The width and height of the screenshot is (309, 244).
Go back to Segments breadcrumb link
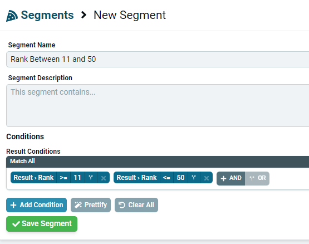pos(47,15)
